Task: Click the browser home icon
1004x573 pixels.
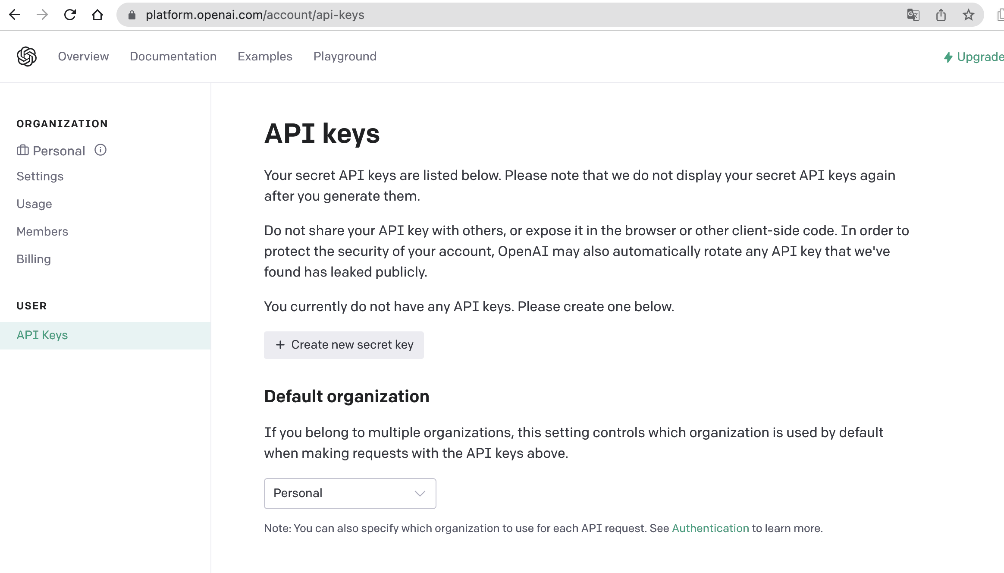Action: coord(97,15)
